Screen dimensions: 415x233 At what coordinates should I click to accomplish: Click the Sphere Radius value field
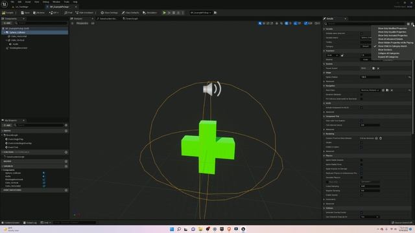(370, 77)
